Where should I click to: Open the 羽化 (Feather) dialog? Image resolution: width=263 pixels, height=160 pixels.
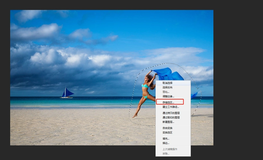[x=166, y=92]
